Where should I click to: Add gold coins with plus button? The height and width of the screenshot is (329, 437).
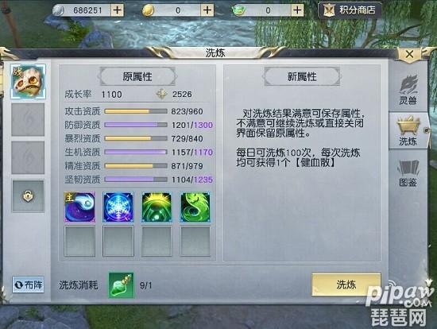(207, 10)
